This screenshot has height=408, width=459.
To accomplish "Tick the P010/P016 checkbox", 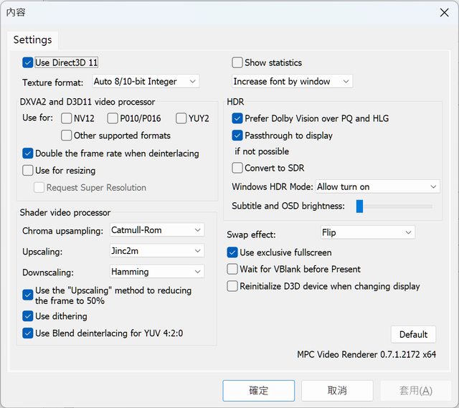I will (x=113, y=118).
